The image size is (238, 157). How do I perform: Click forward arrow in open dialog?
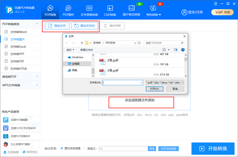coord(73,43)
